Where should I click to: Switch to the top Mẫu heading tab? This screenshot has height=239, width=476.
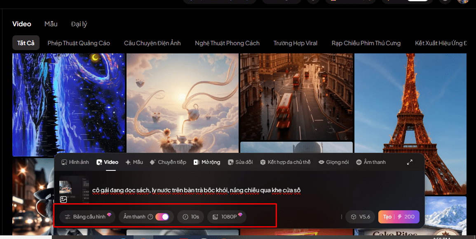coord(51,24)
